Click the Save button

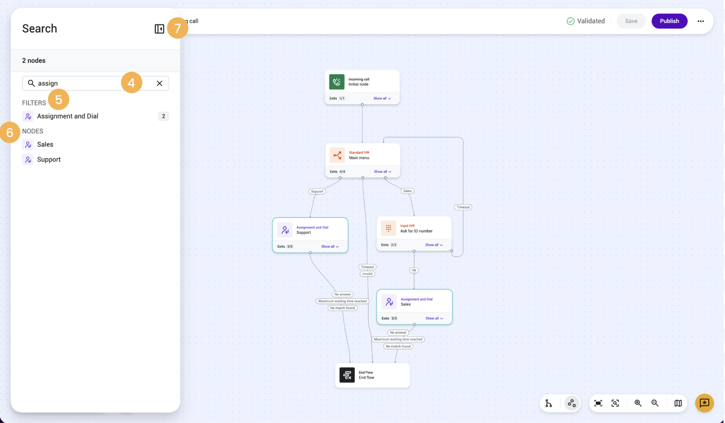pyautogui.click(x=631, y=21)
